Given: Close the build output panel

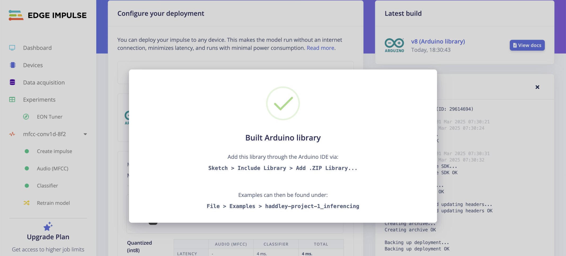Looking at the screenshot, I should point(537,87).
